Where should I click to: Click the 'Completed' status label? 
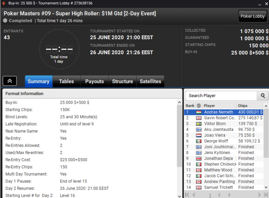20,21
